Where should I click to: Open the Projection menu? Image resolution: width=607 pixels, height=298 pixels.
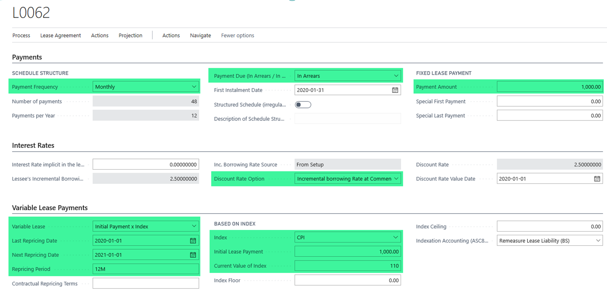tap(130, 35)
